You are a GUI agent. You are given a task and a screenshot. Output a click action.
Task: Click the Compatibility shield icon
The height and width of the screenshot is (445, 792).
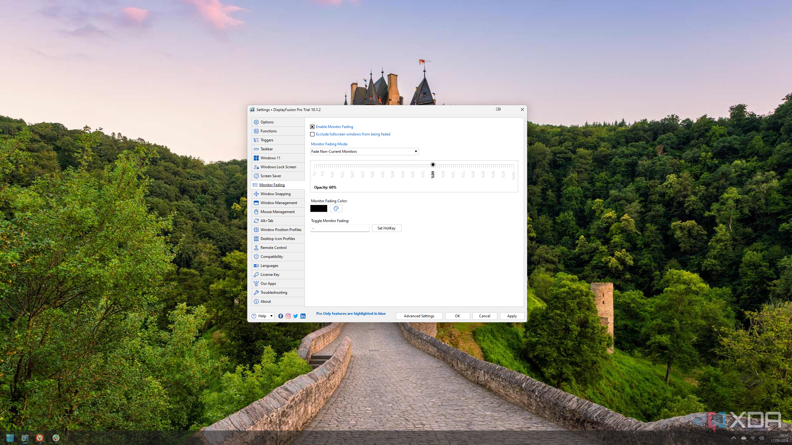click(x=256, y=257)
